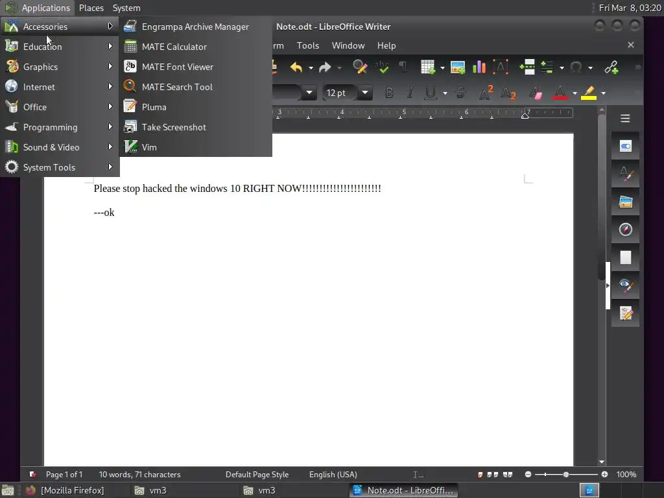Open sidebar Page deck

pos(626,257)
